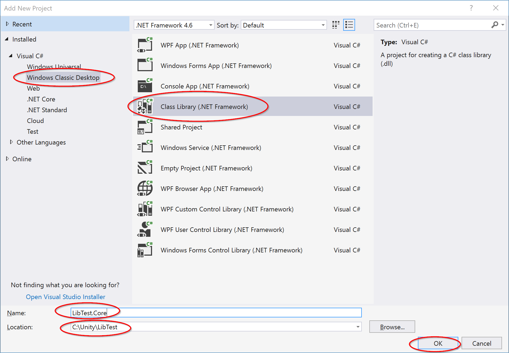The height and width of the screenshot is (353, 509).
Task: Select the .NET Core category
Action: click(41, 99)
